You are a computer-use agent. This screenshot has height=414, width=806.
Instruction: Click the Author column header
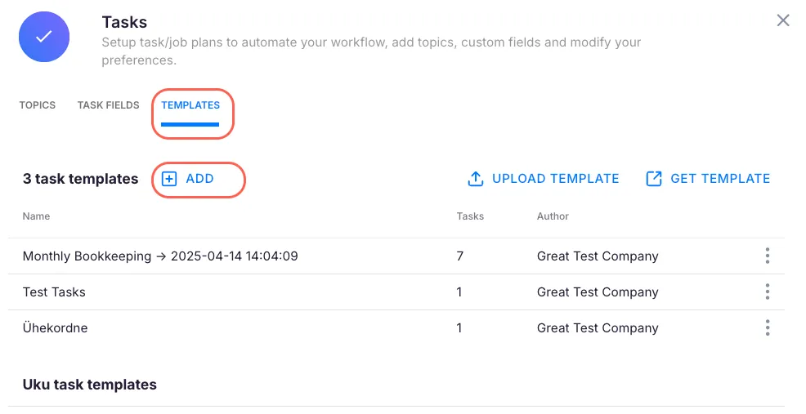pyautogui.click(x=553, y=216)
